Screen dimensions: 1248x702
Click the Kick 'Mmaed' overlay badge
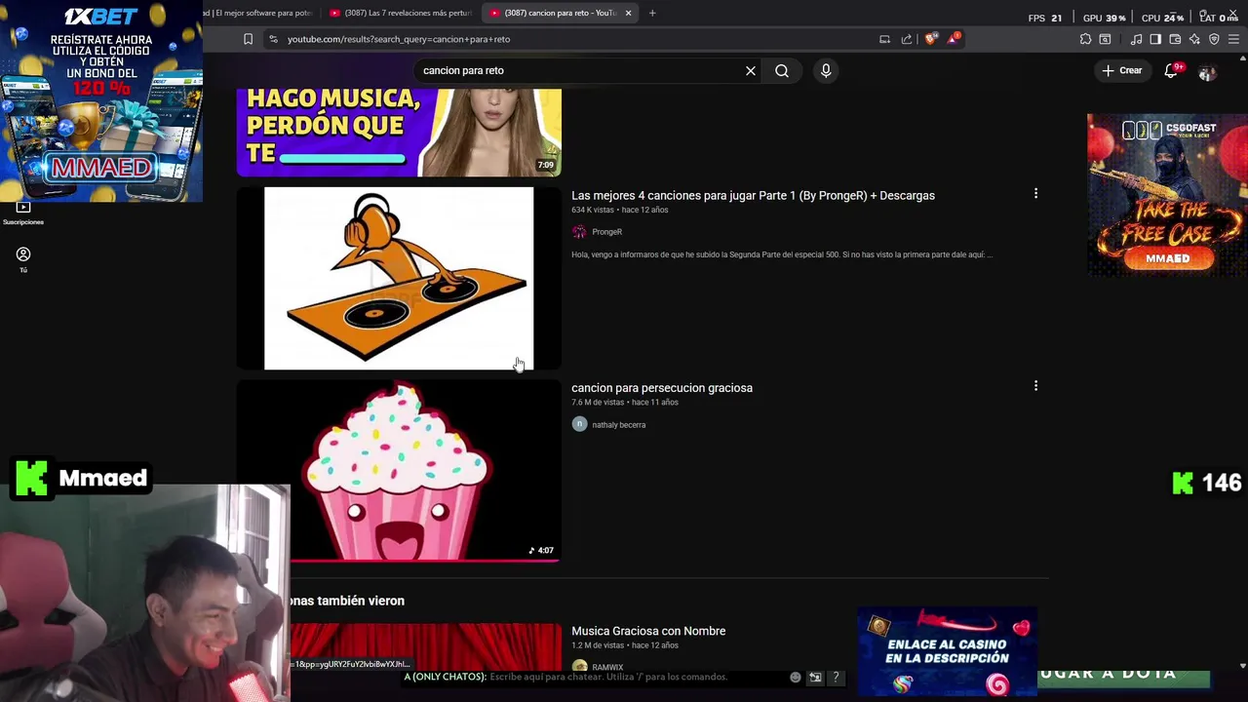click(83, 479)
